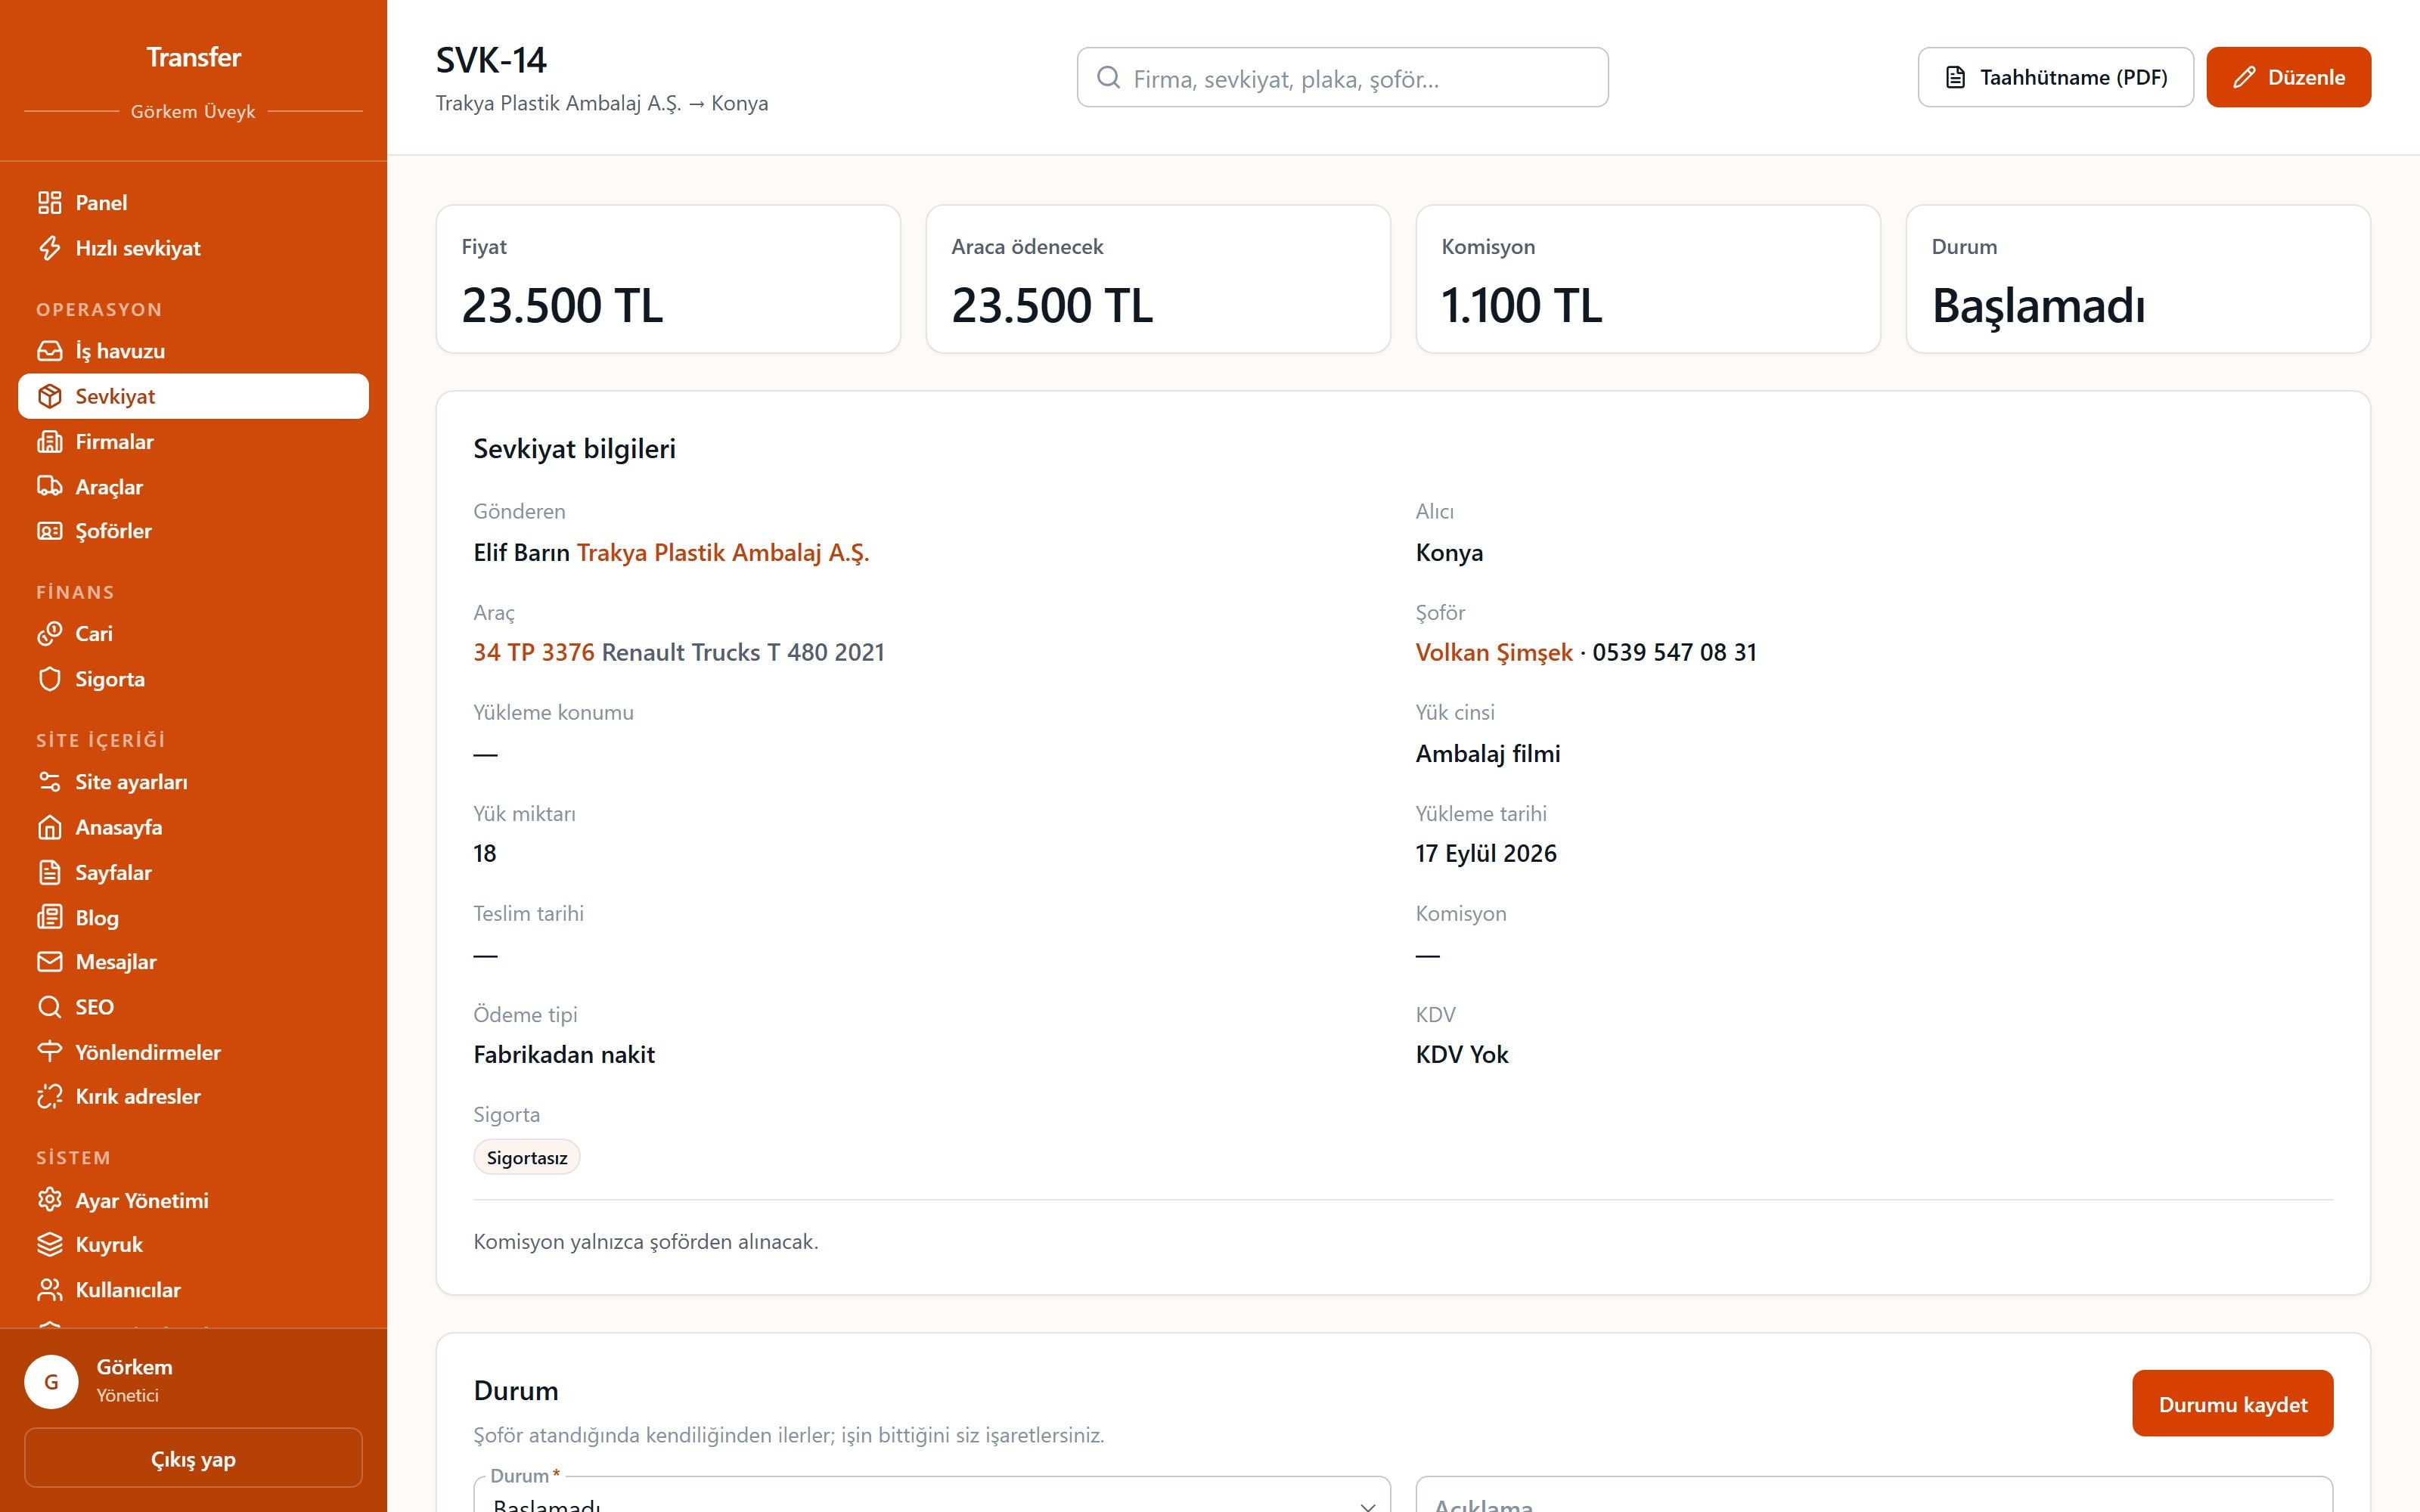
Task: Open driver Volkan Şimşek link
Action: pos(1494,653)
